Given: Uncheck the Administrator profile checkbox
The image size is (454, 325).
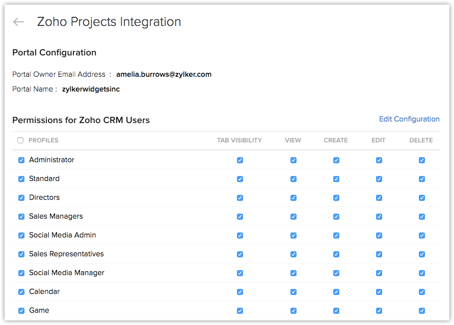Looking at the screenshot, I should [x=21, y=160].
